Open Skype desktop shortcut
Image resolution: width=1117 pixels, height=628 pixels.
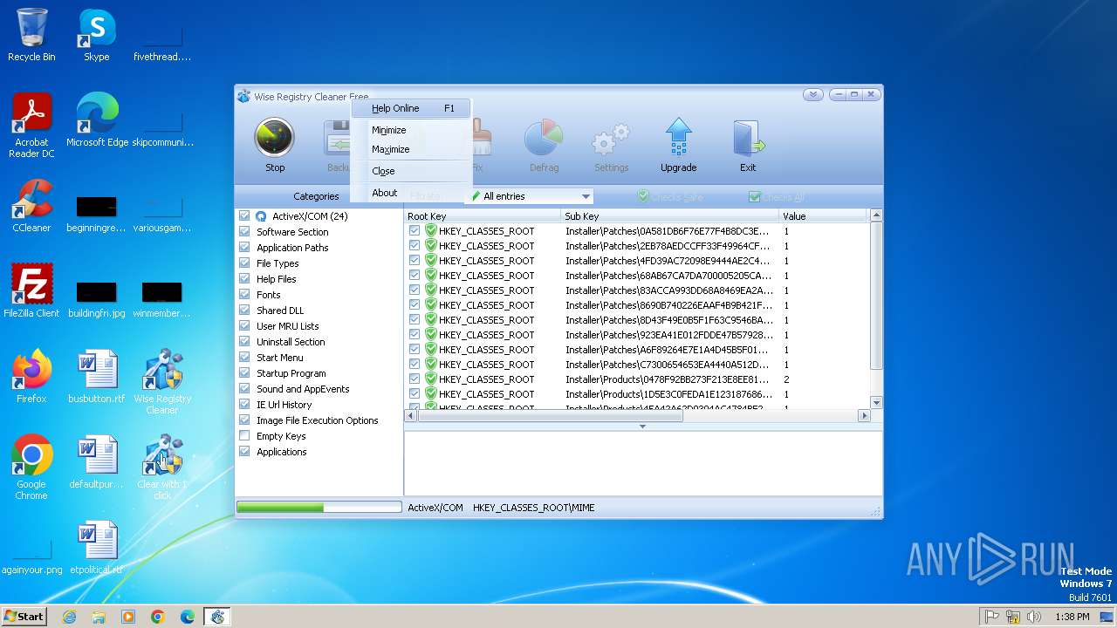click(96, 35)
